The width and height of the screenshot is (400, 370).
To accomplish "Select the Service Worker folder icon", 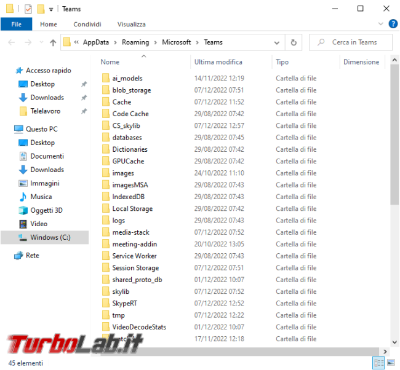I will (106, 256).
